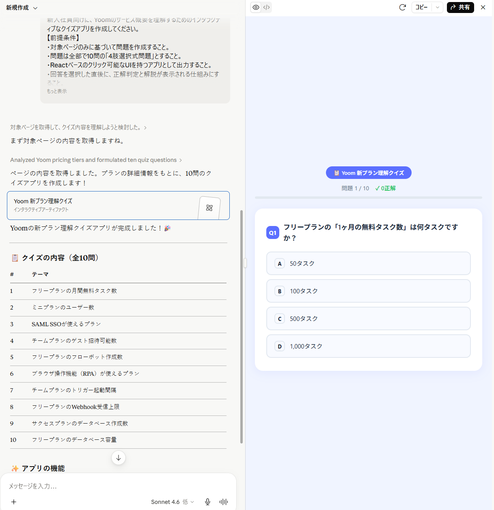The height and width of the screenshot is (510, 494).
Task: Expand the 対象ページを取得して thinking step
Action: click(x=78, y=127)
